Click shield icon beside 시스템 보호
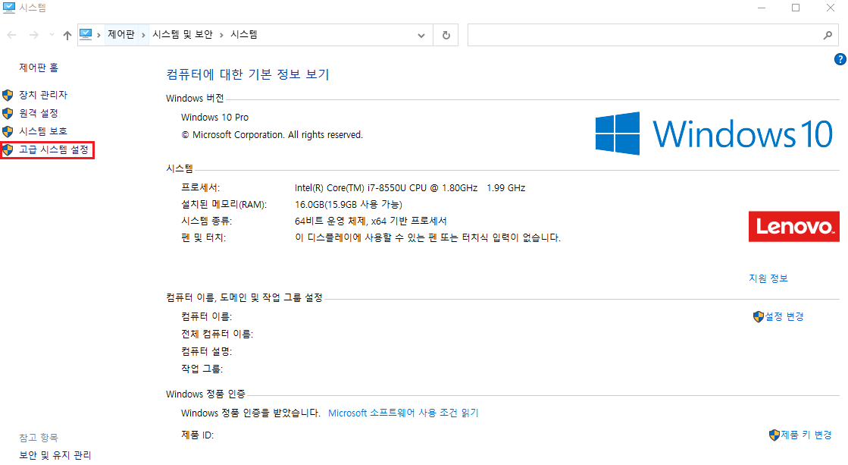The image size is (848, 465). (8, 131)
